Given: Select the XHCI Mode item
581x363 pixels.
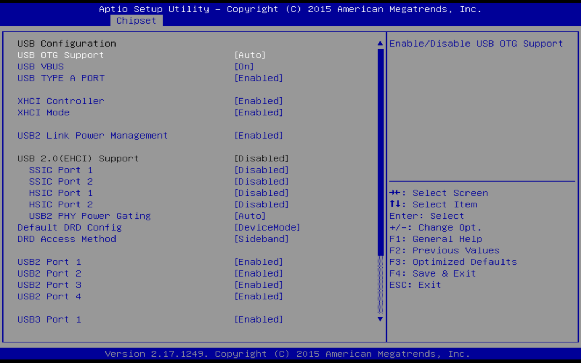Looking at the screenshot, I should (x=44, y=112).
